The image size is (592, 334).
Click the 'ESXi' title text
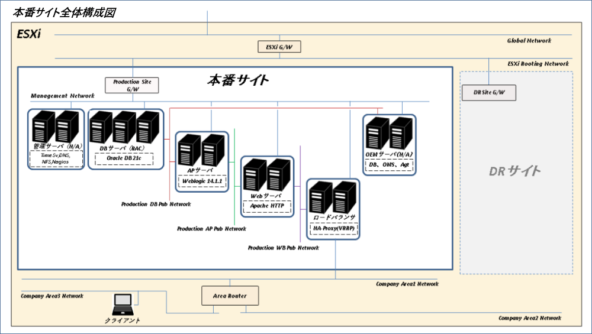click(28, 34)
